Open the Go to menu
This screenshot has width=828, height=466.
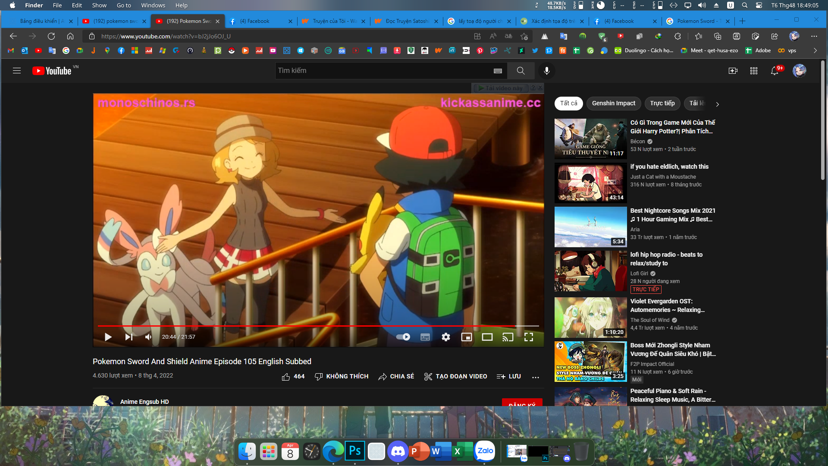(x=124, y=5)
